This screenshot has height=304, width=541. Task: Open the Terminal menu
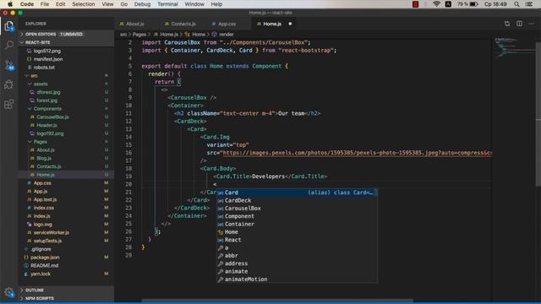click(x=167, y=4)
